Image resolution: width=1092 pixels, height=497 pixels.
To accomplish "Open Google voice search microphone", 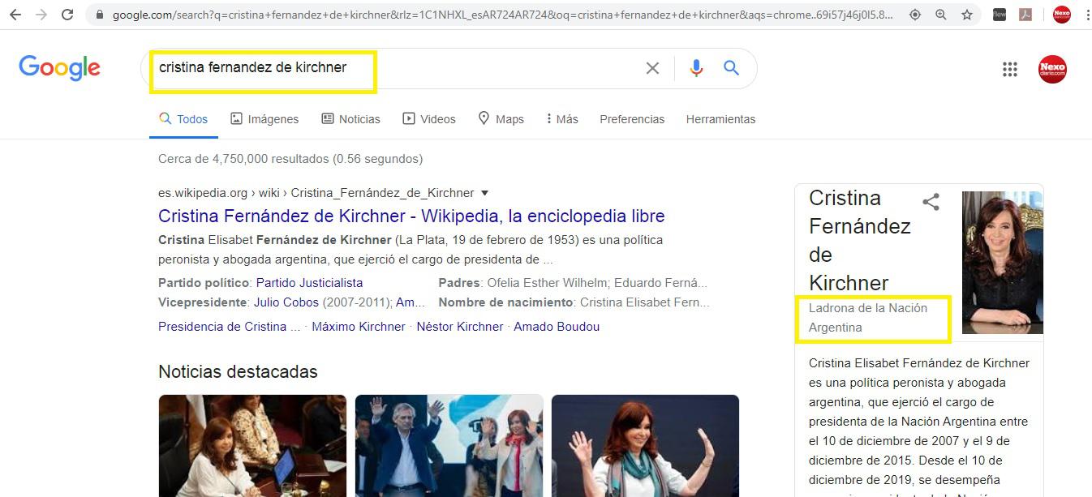I will 696,68.
